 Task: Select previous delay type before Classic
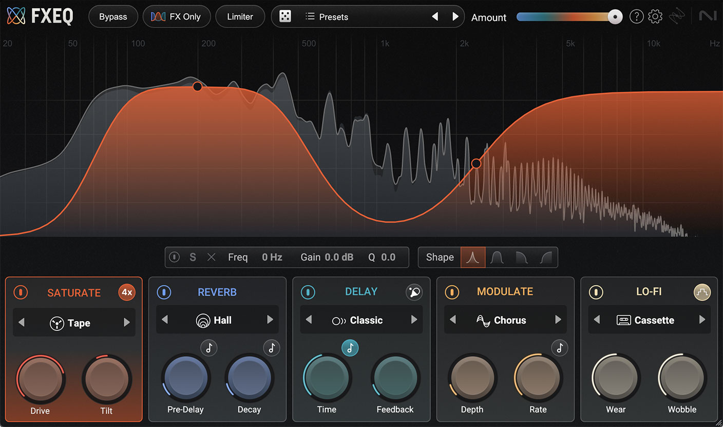(x=309, y=320)
